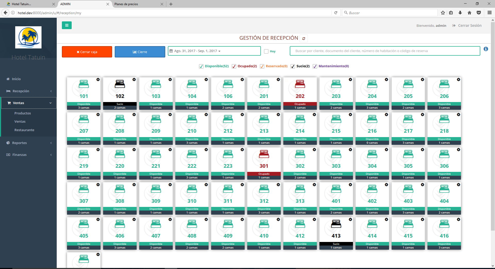Click the black bed icon of room 102
The image size is (495, 269).
(120, 84)
